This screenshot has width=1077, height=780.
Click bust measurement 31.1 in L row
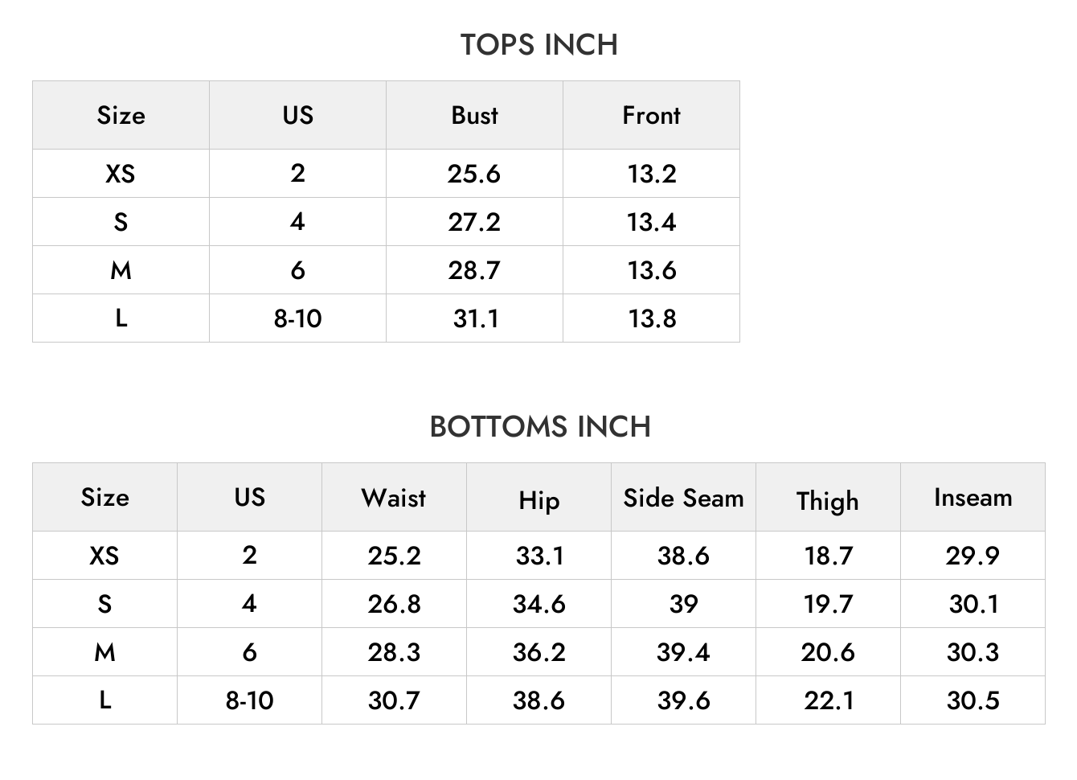(476, 318)
